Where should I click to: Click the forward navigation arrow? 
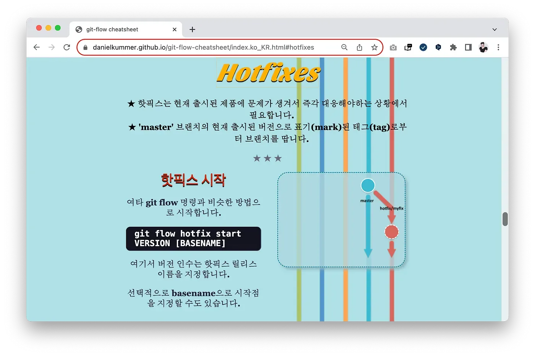(x=52, y=47)
